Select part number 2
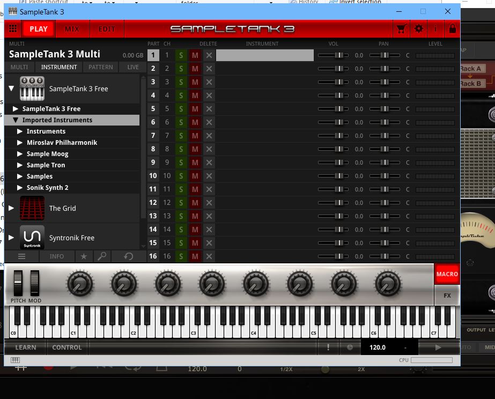 click(x=153, y=69)
